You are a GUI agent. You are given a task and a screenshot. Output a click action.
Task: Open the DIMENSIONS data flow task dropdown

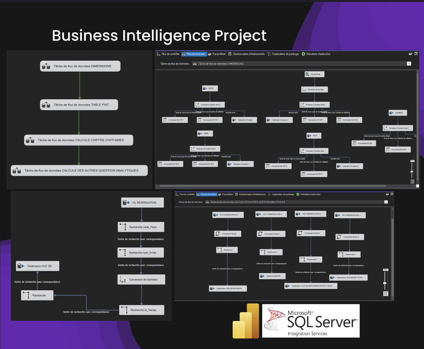[x=409, y=64]
